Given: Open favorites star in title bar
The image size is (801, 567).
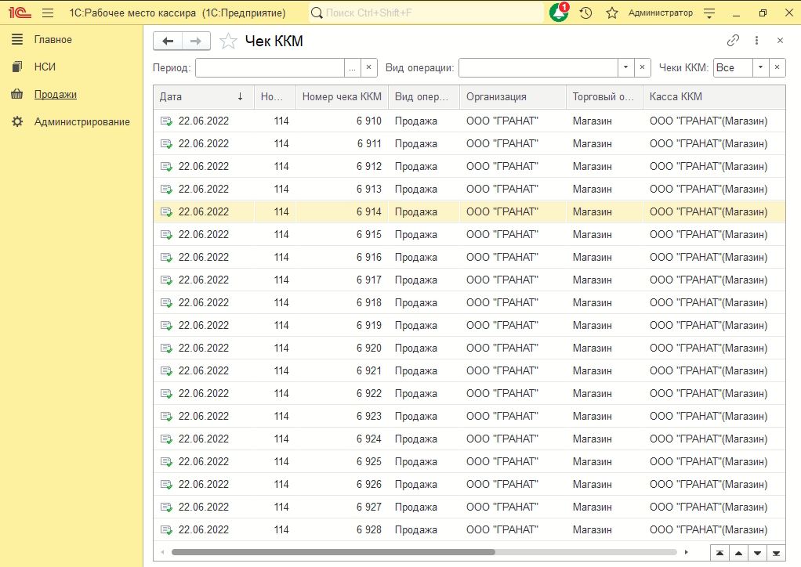Looking at the screenshot, I should pyautogui.click(x=612, y=13).
